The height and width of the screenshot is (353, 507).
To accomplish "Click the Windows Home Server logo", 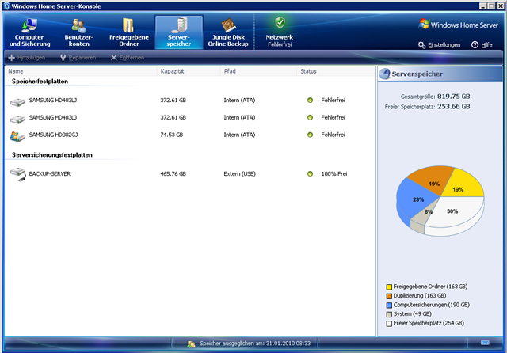I will (x=458, y=25).
